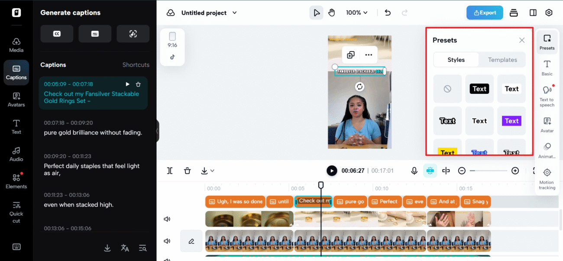Open Motion tracking in right sidebar

[x=547, y=178]
